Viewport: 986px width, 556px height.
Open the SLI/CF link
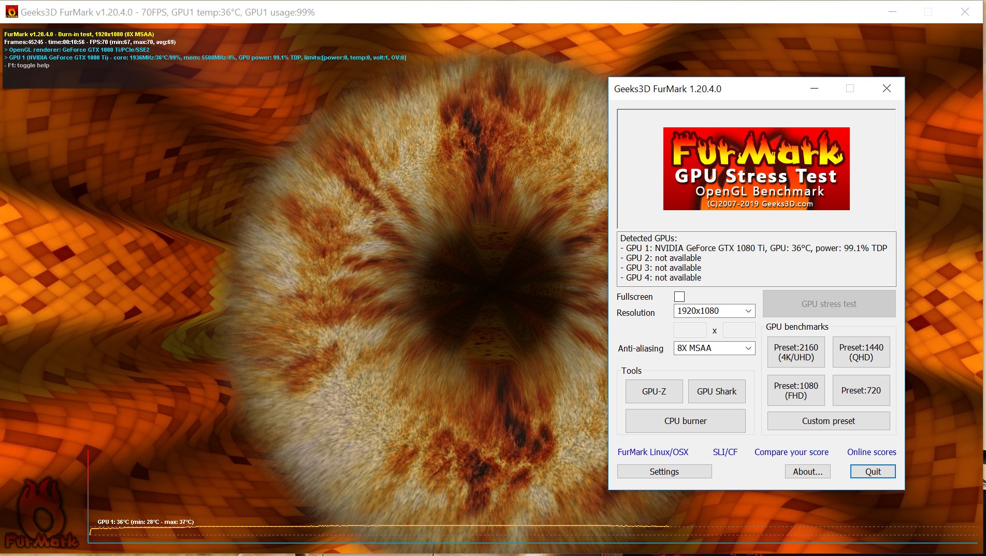725,452
